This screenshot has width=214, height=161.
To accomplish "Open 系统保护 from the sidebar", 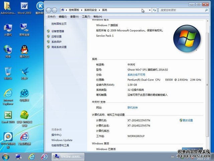I will point(57,42).
